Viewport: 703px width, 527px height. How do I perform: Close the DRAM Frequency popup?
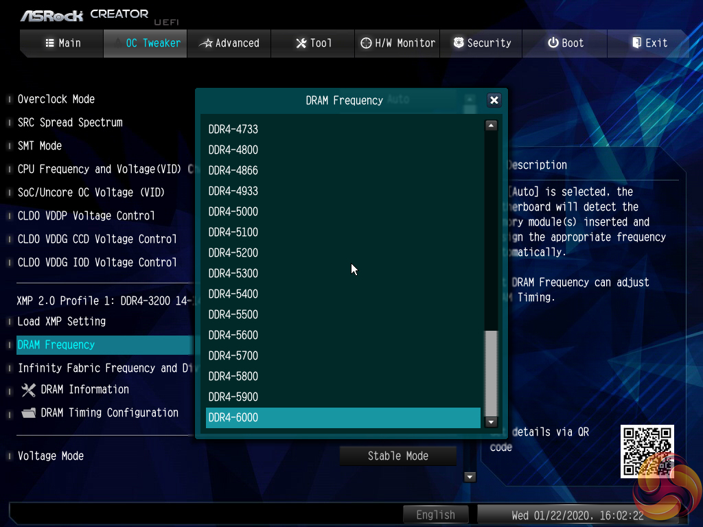[x=494, y=100]
